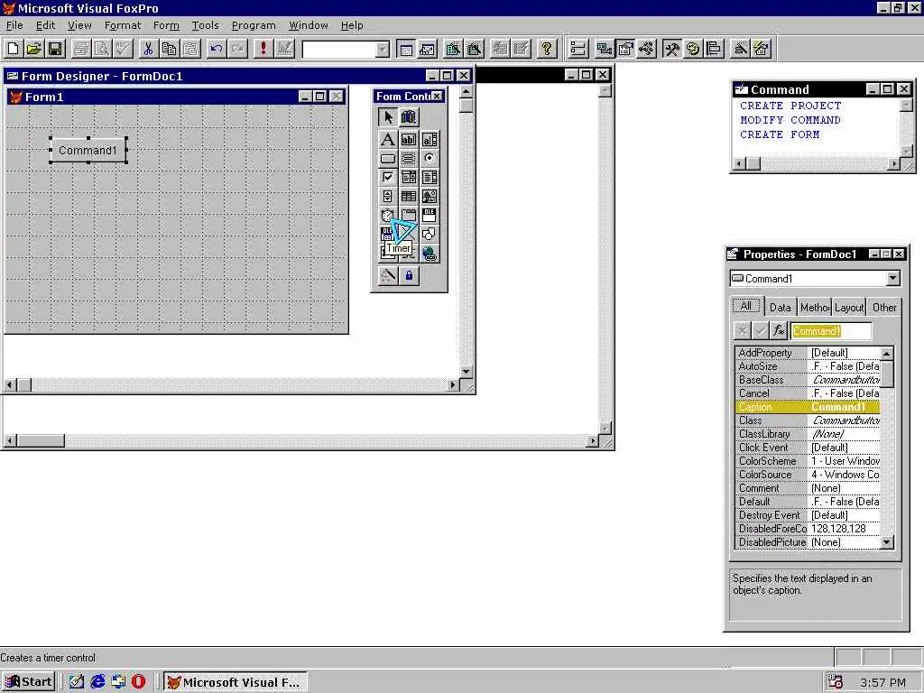Click the Internet Explorer quick launch icon
The width and height of the screenshot is (924, 693).
(x=97, y=682)
